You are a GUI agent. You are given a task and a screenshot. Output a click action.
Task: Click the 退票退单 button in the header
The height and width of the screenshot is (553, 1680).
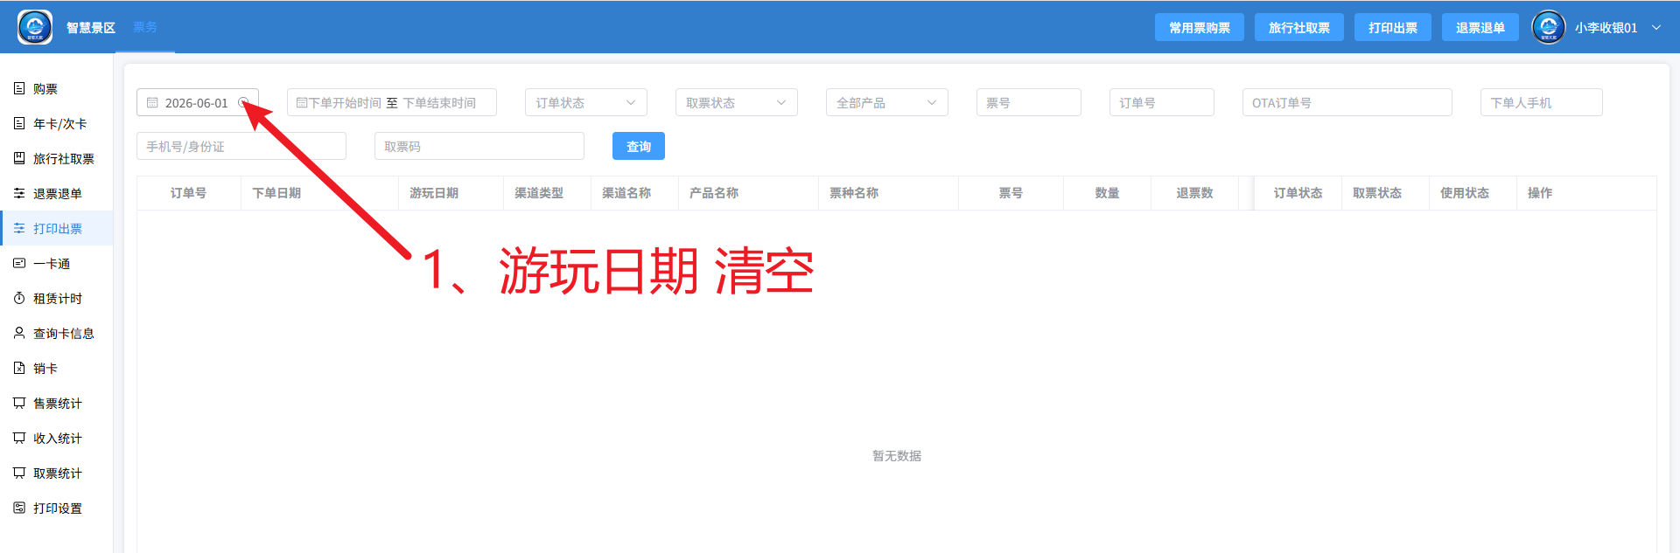tap(1480, 27)
